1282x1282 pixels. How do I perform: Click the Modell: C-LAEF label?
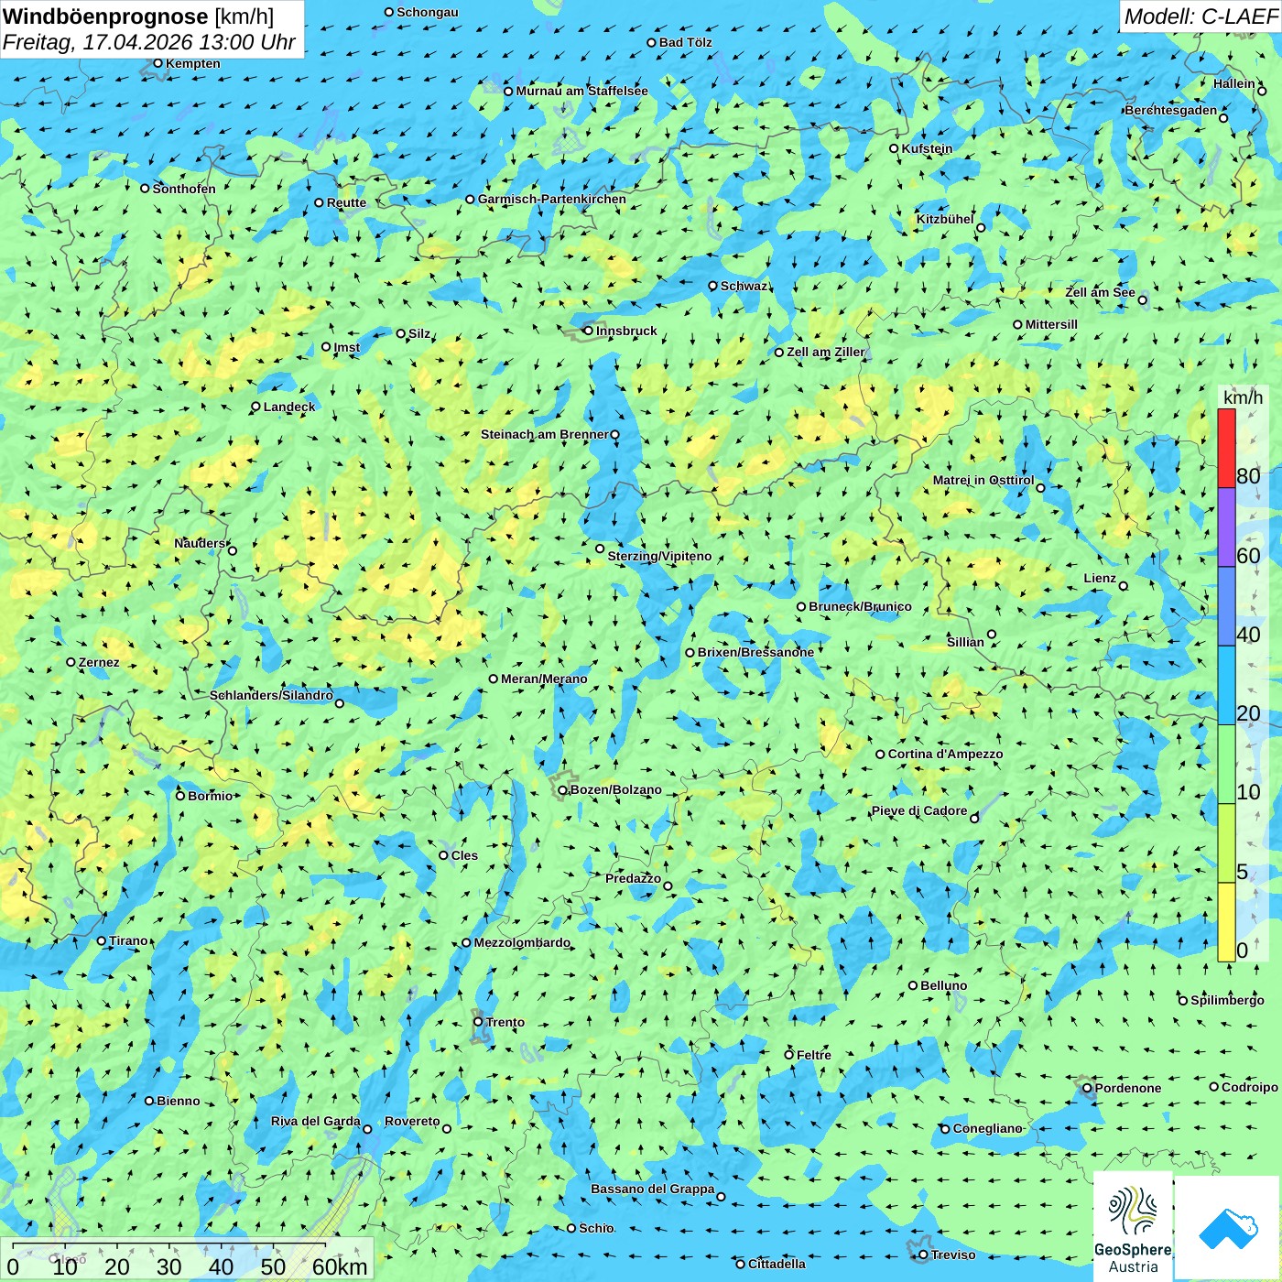tap(1201, 16)
